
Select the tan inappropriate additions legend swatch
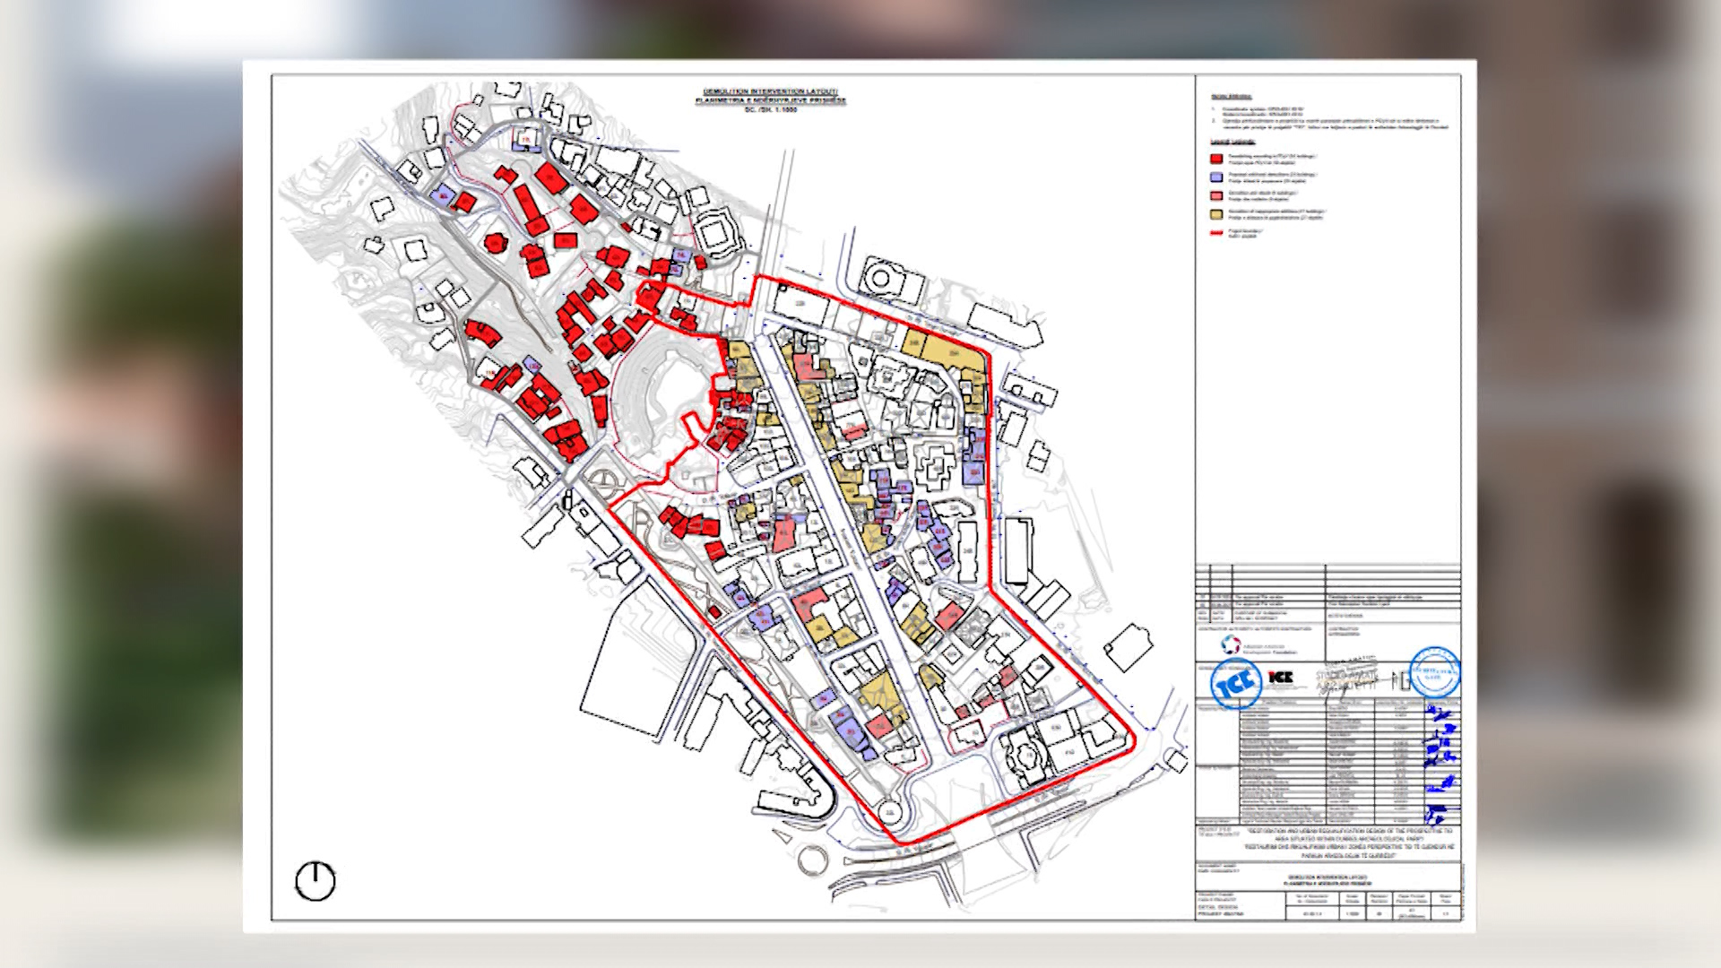click(x=1216, y=214)
